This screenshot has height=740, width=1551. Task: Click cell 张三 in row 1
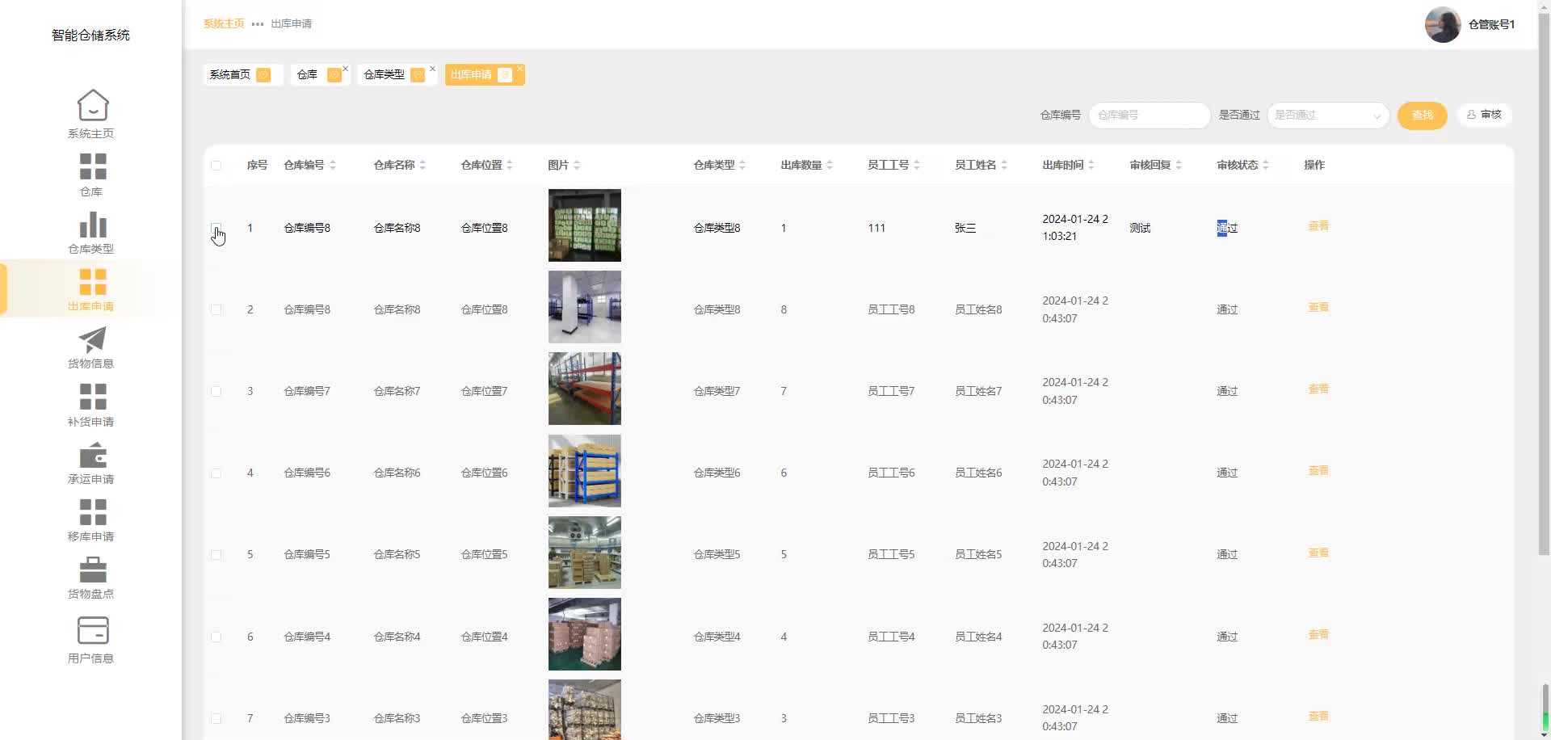(965, 229)
